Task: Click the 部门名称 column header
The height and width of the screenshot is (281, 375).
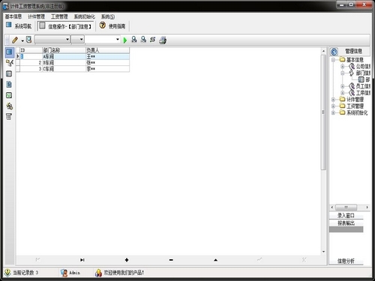Action: pyautogui.click(x=64, y=50)
